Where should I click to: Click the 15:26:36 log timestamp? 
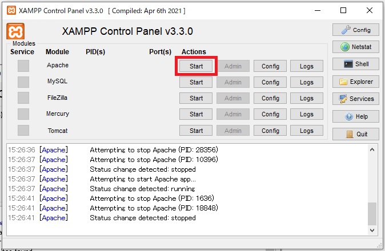pyautogui.click(x=22, y=150)
